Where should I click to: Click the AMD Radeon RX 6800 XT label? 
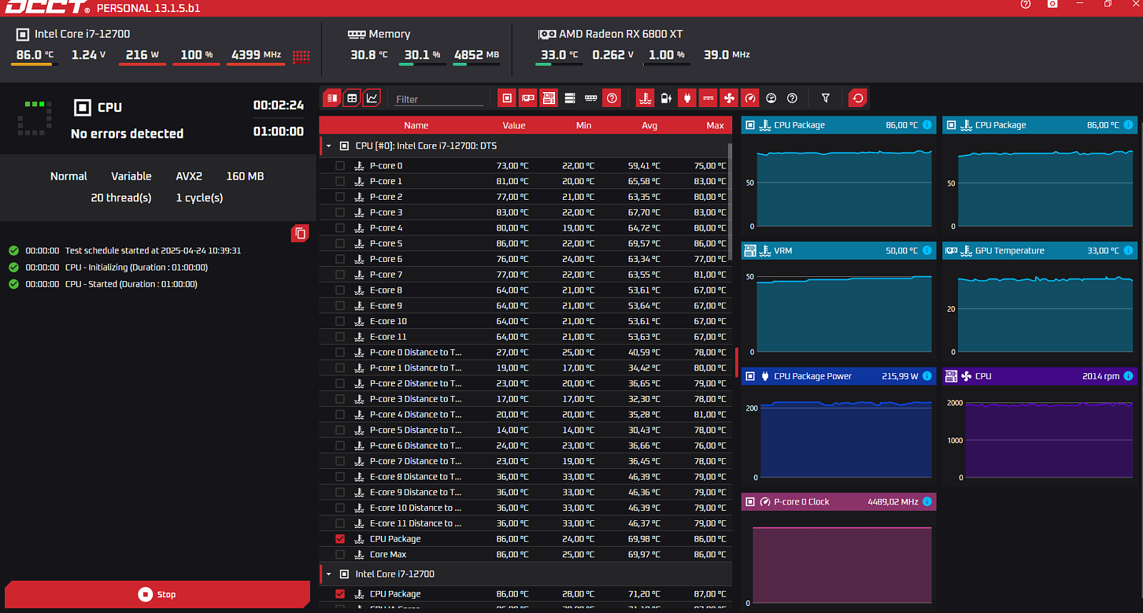tap(621, 34)
